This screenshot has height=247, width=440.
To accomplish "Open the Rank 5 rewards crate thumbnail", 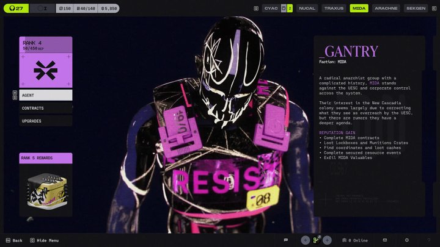I will pos(46,190).
